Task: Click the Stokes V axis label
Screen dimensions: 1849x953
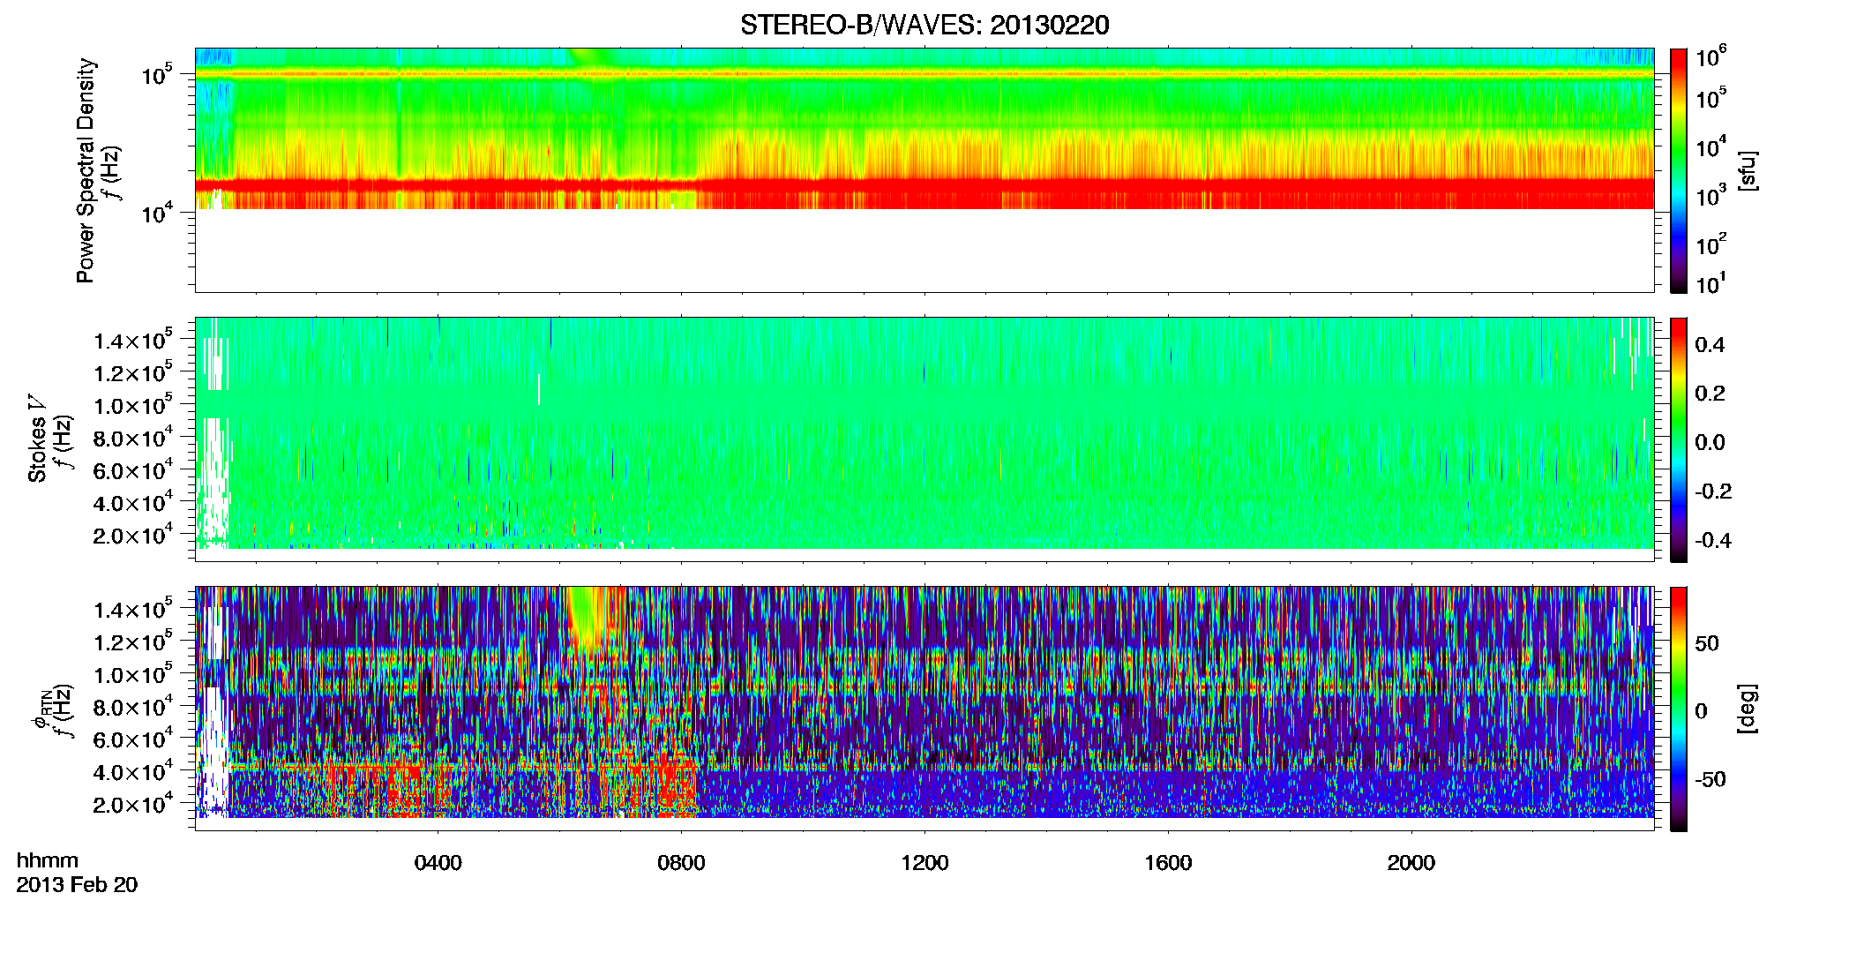Action: click(x=37, y=439)
